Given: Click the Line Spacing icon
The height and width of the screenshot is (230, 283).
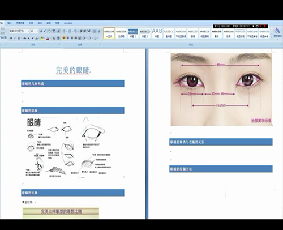Looking at the screenshot, I should click(x=84, y=38).
